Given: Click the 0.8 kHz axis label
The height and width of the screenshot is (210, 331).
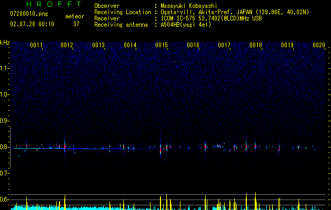Looking at the screenshot, I should [5, 147].
